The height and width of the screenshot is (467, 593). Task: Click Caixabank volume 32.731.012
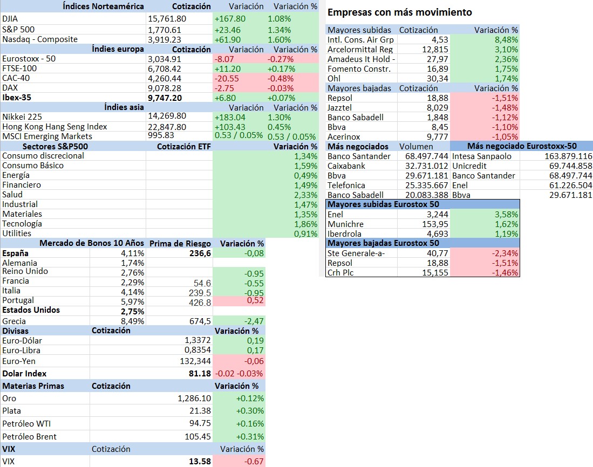pos(427,166)
